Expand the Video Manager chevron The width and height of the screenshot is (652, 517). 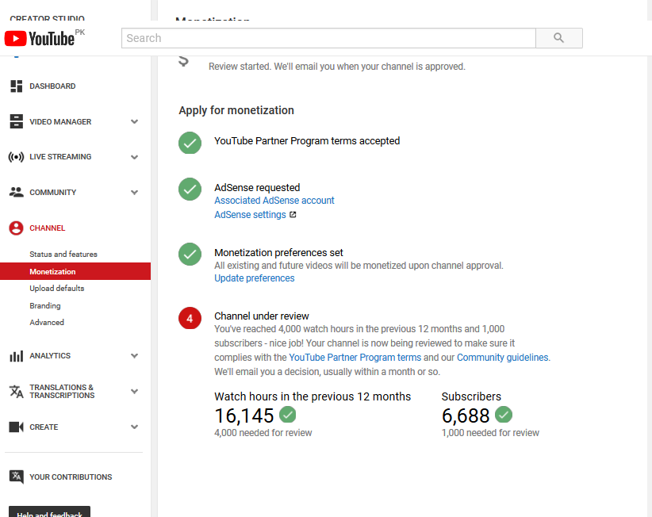coord(134,122)
